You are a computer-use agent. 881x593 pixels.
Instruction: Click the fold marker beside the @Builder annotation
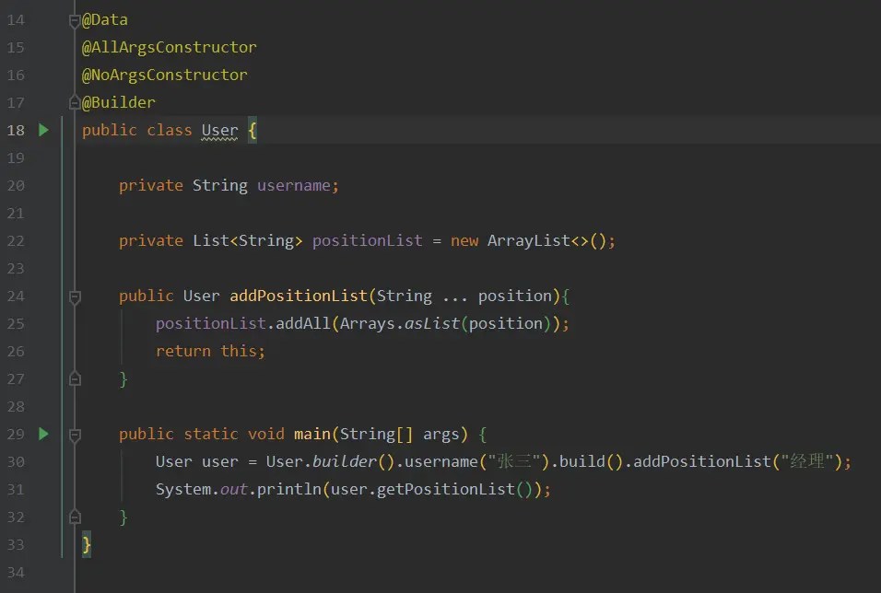coord(74,102)
